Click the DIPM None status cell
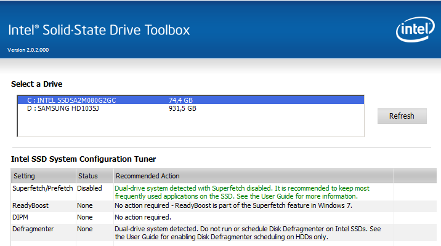Image resolution: width=441 pixels, height=246 pixels. click(85, 217)
